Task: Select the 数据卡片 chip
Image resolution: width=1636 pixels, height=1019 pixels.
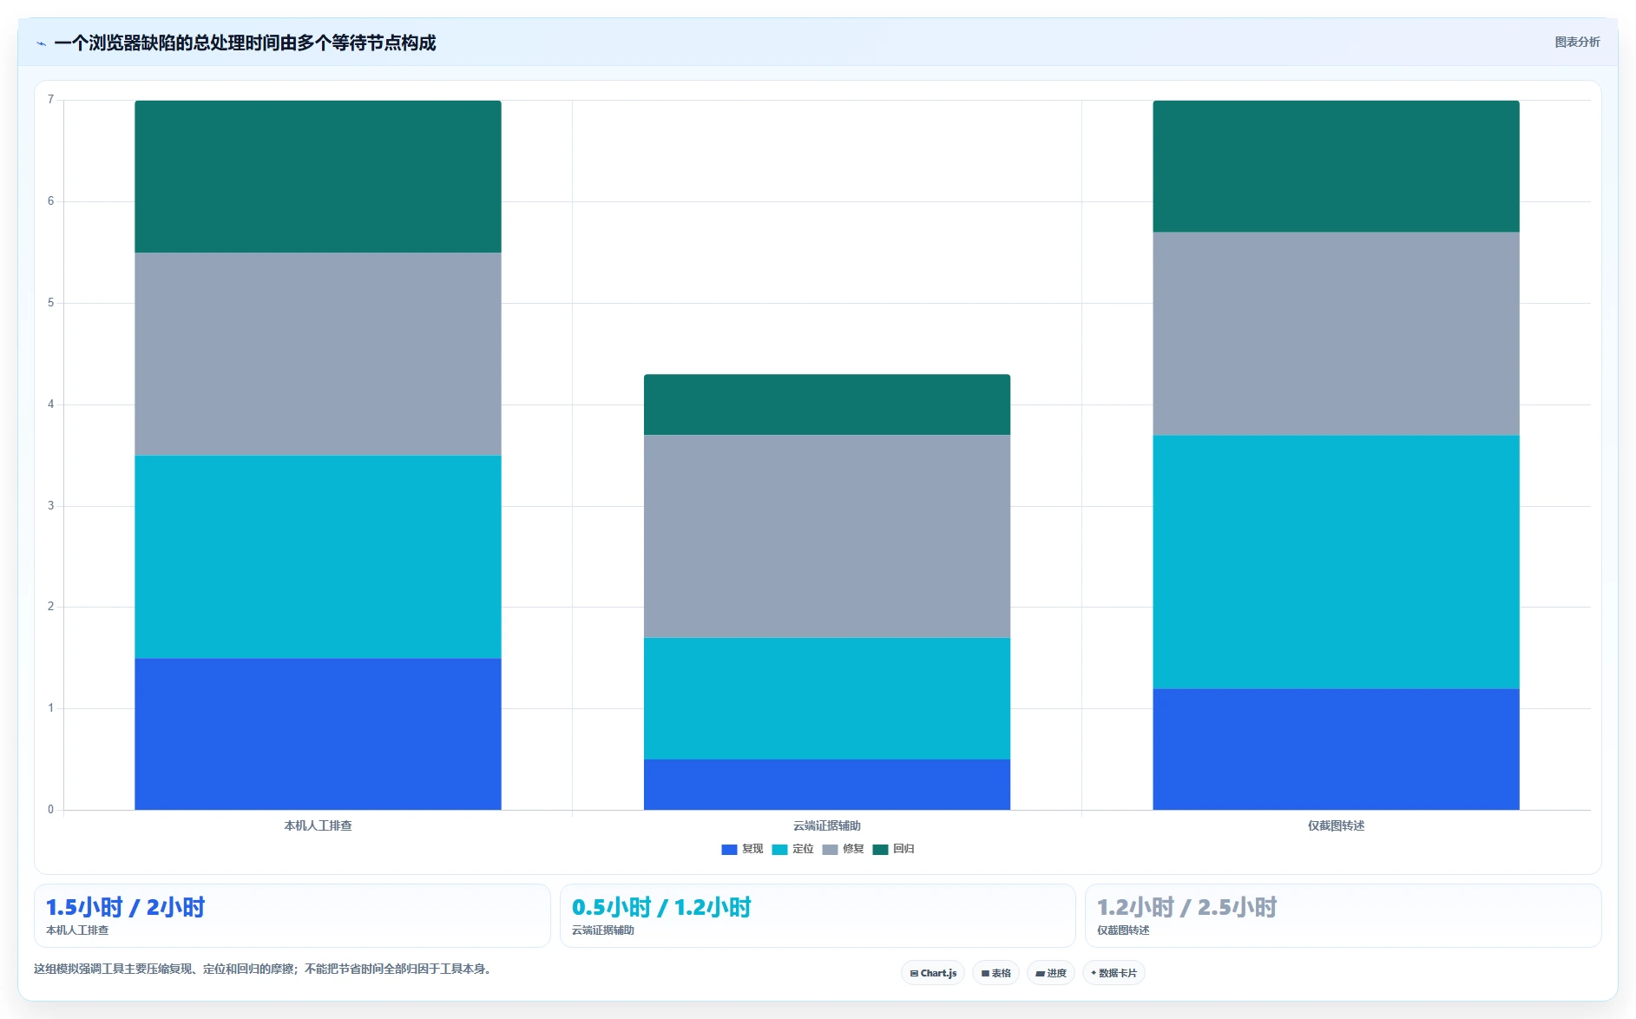Action: tap(1114, 973)
